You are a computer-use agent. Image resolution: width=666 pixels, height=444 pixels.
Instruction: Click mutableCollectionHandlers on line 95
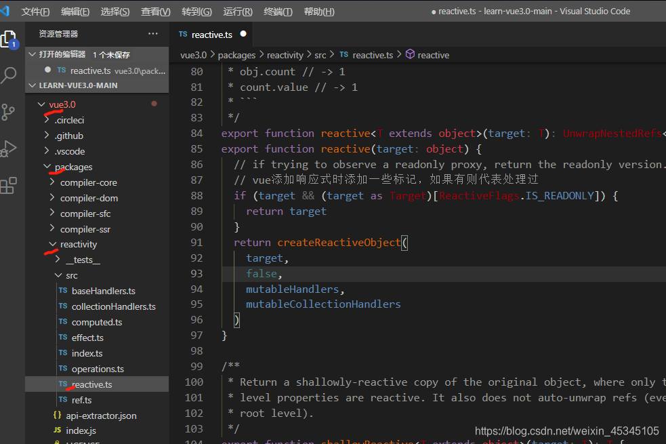[x=323, y=304]
